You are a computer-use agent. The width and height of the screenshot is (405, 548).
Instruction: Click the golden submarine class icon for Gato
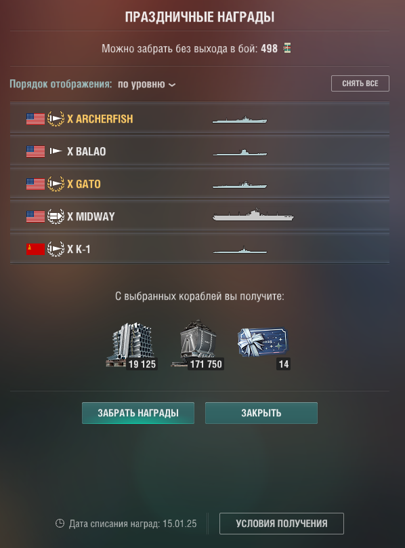56,184
